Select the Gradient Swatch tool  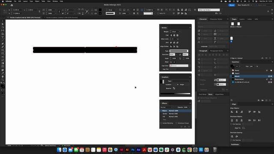pyautogui.click(x=3, y=63)
